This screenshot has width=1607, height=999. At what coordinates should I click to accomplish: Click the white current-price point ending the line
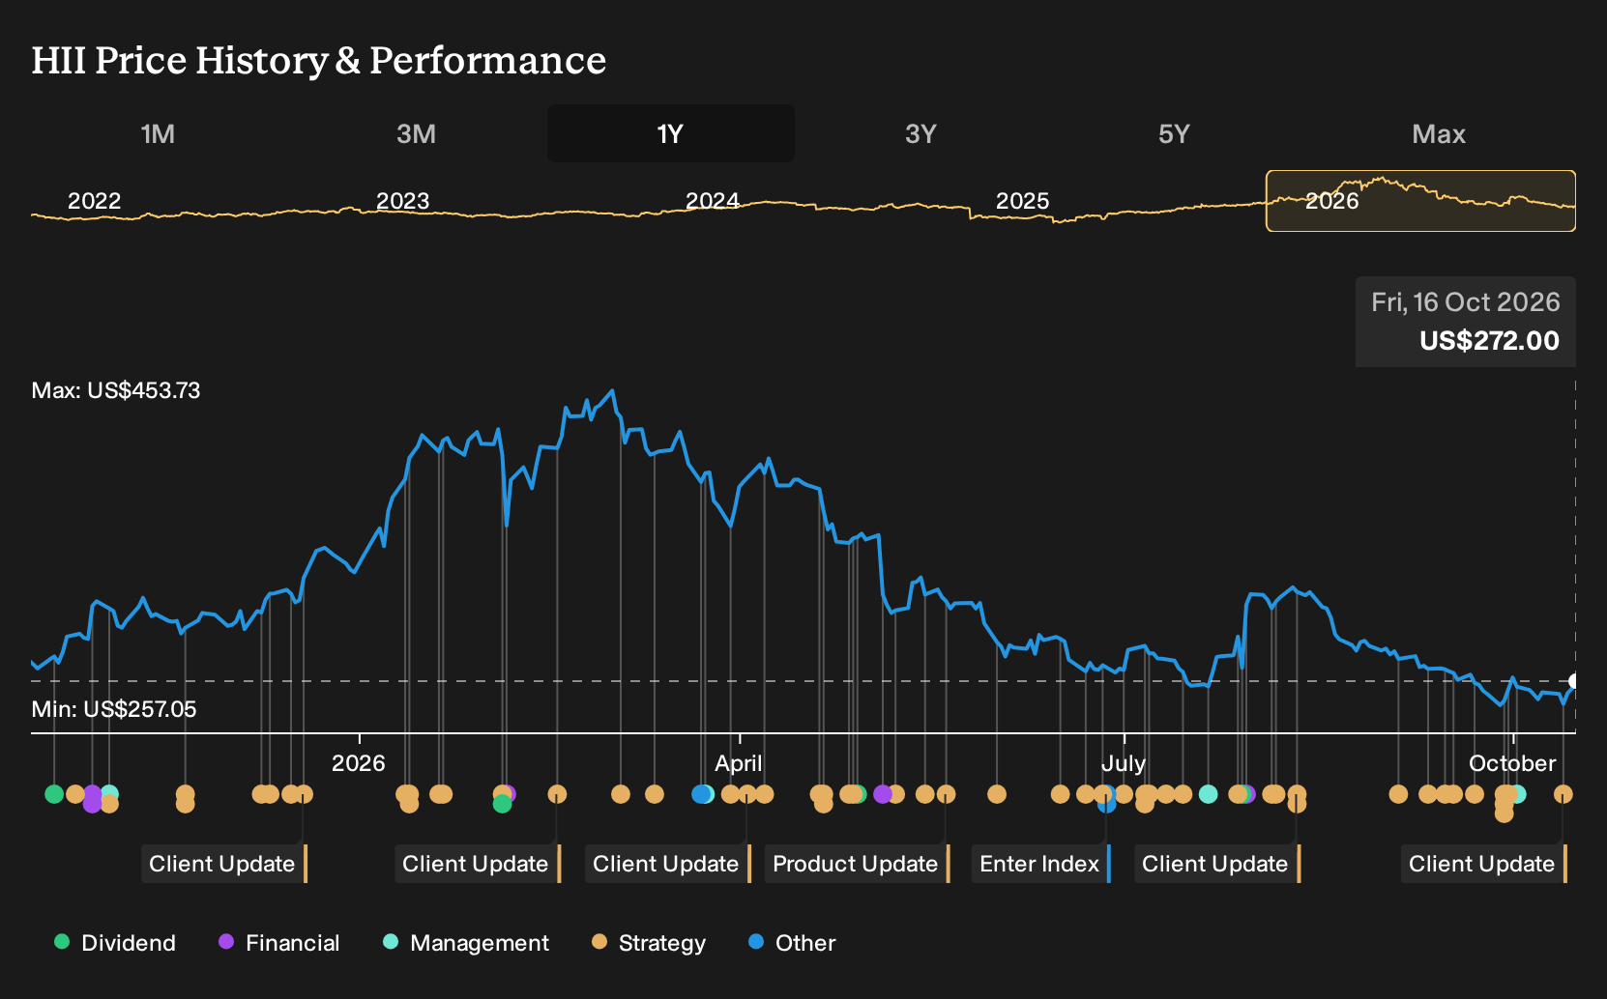(1574, 681)
